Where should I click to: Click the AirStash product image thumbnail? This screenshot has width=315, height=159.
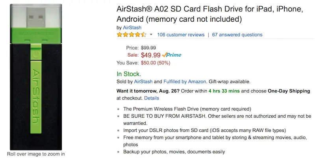click(36, 77)
